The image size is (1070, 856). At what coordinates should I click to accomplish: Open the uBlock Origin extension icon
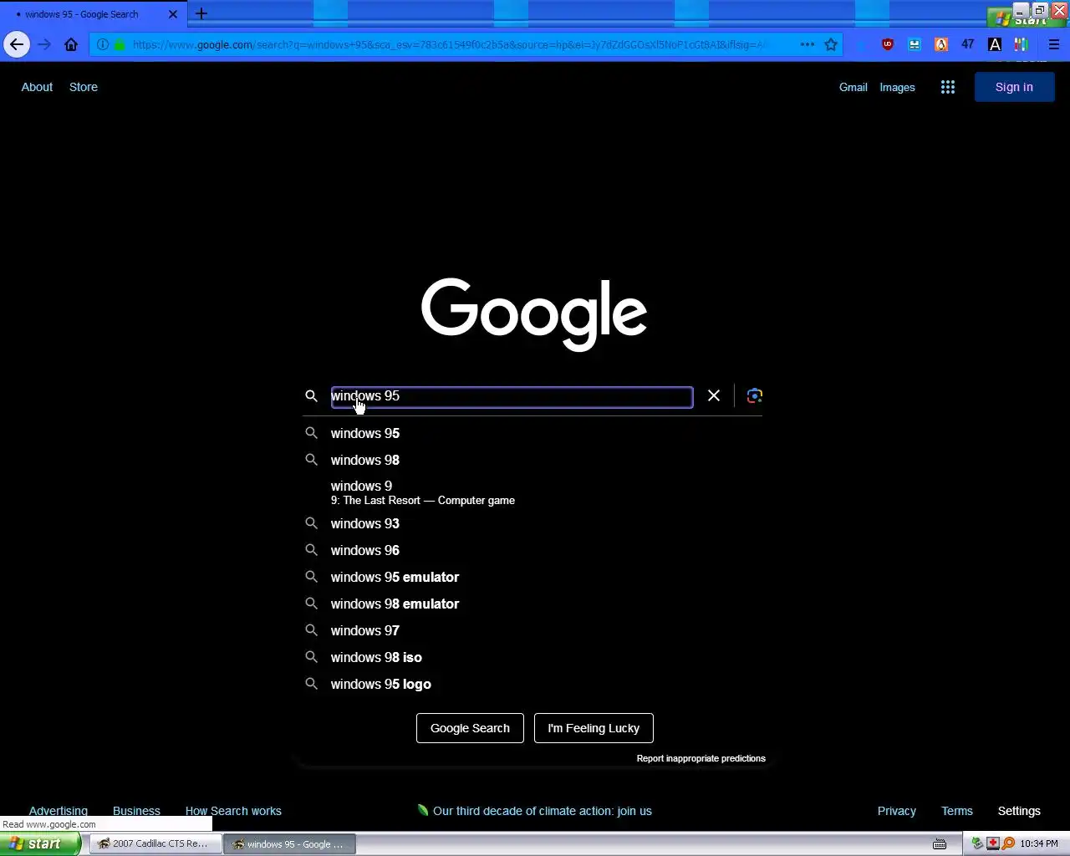click(888, 44)
